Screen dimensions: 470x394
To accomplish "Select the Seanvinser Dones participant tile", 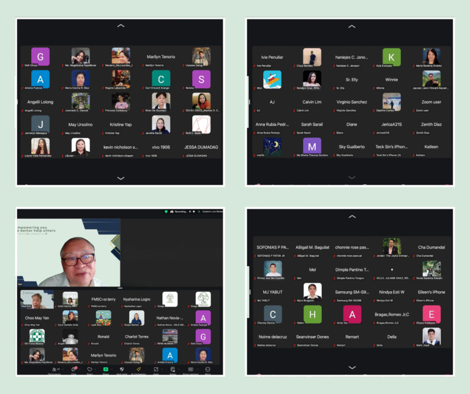I will pyautogui.click(x=312, y=337).
